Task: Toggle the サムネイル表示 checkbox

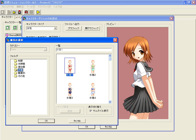Action: (91, 111)
